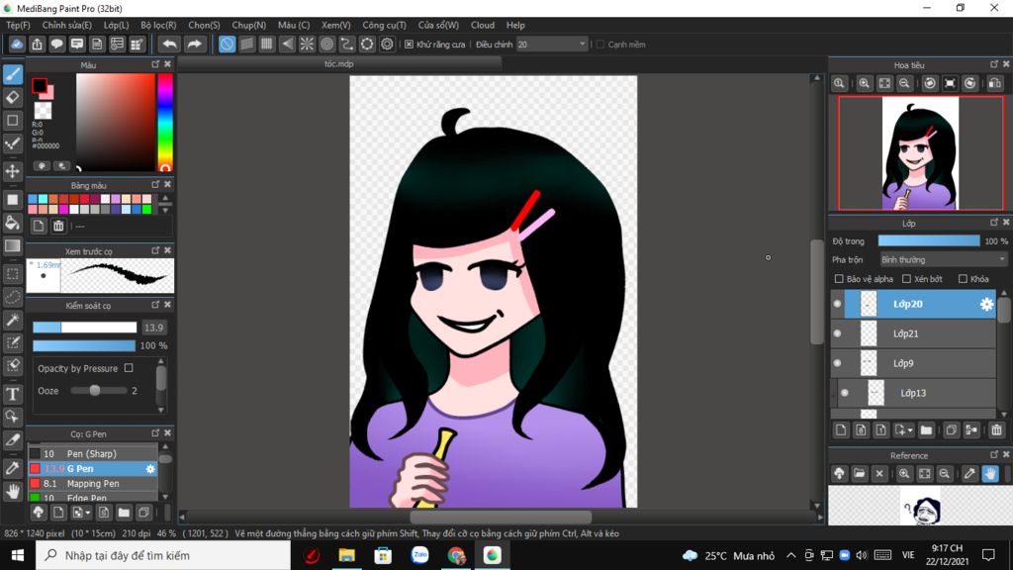Toggle the Opacity by Pressure checkbox
Viewport: 1013px width, 570px height.
pyautogui.click(x=129, y=368)
